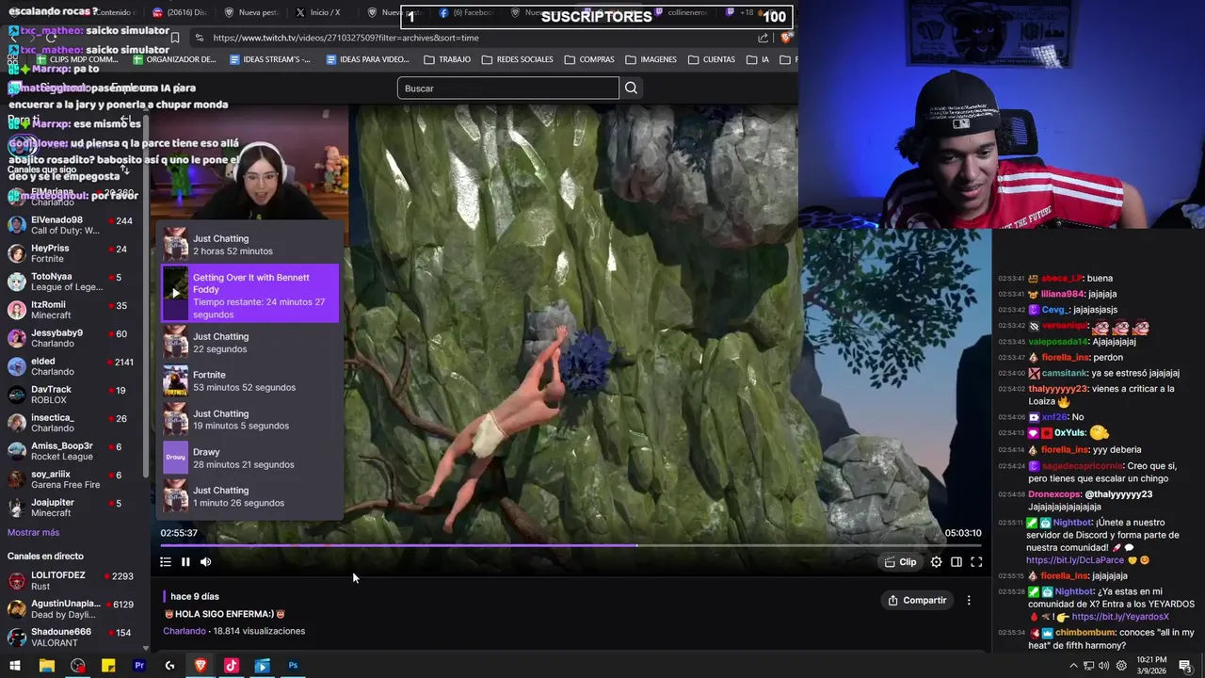This screenshot has height=678, width=1205.
Task: Expand the REDES SOCIALES bookmarks folder
Action: pos(517,59)
